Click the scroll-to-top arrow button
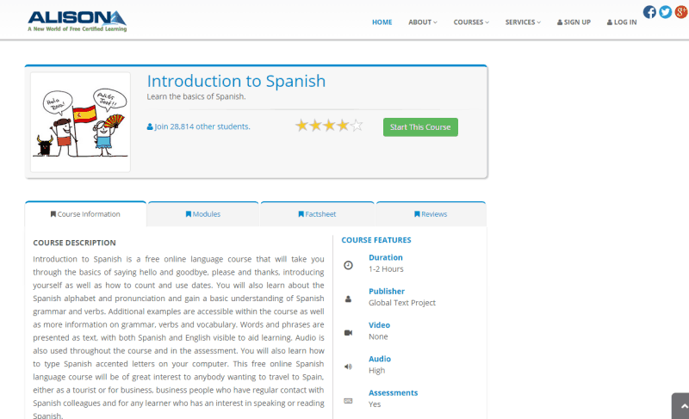The width and height of the screenshot is (689, 419). click(681, 406)
